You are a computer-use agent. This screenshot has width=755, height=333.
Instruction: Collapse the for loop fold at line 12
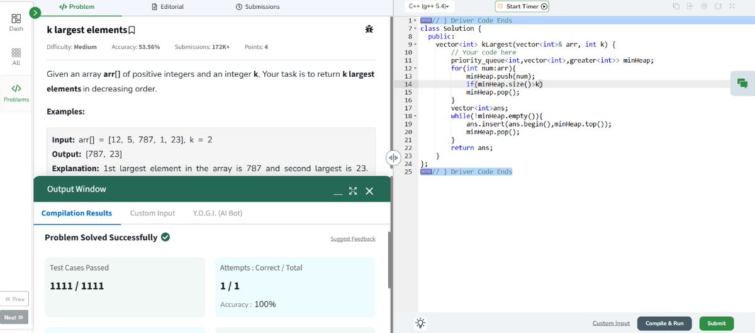point(415,68)
